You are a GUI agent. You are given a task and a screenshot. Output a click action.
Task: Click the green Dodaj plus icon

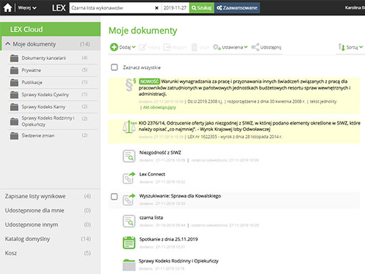pyautogui.click(x=114, y=47)
